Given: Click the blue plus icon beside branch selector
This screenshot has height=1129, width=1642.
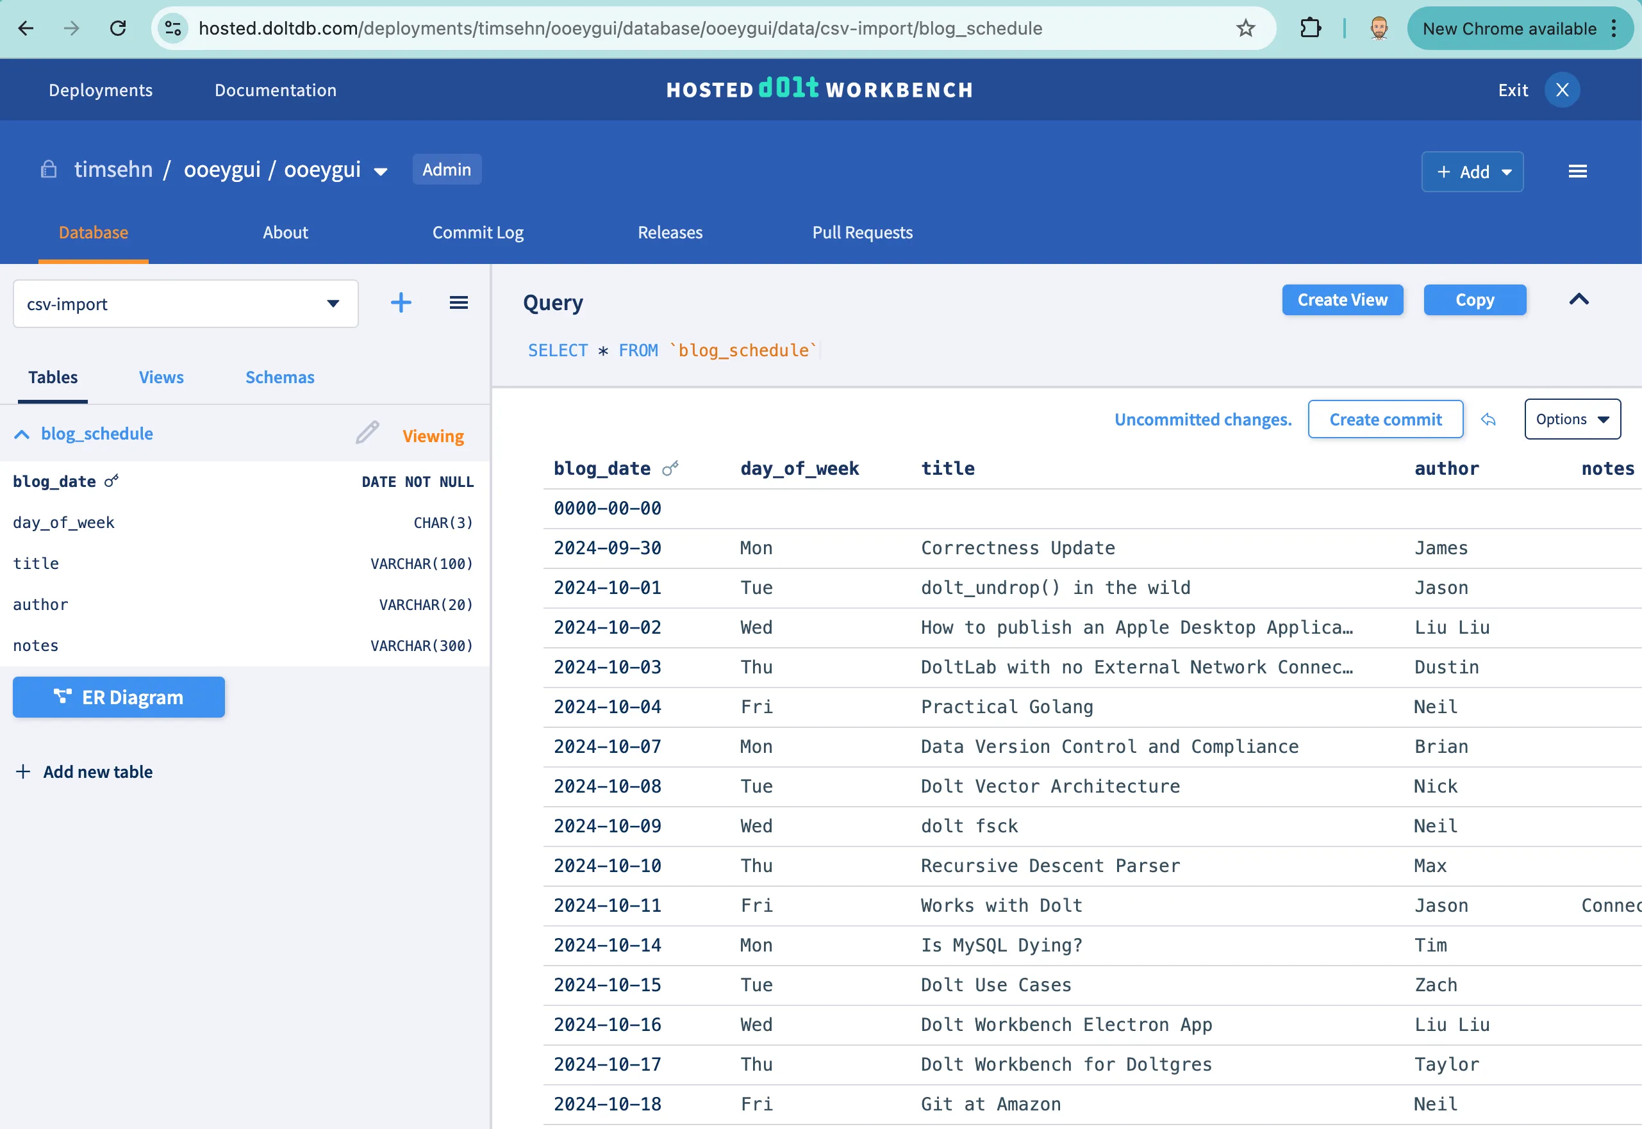Looking at the screenshot, I should click(x=401, y=303).
